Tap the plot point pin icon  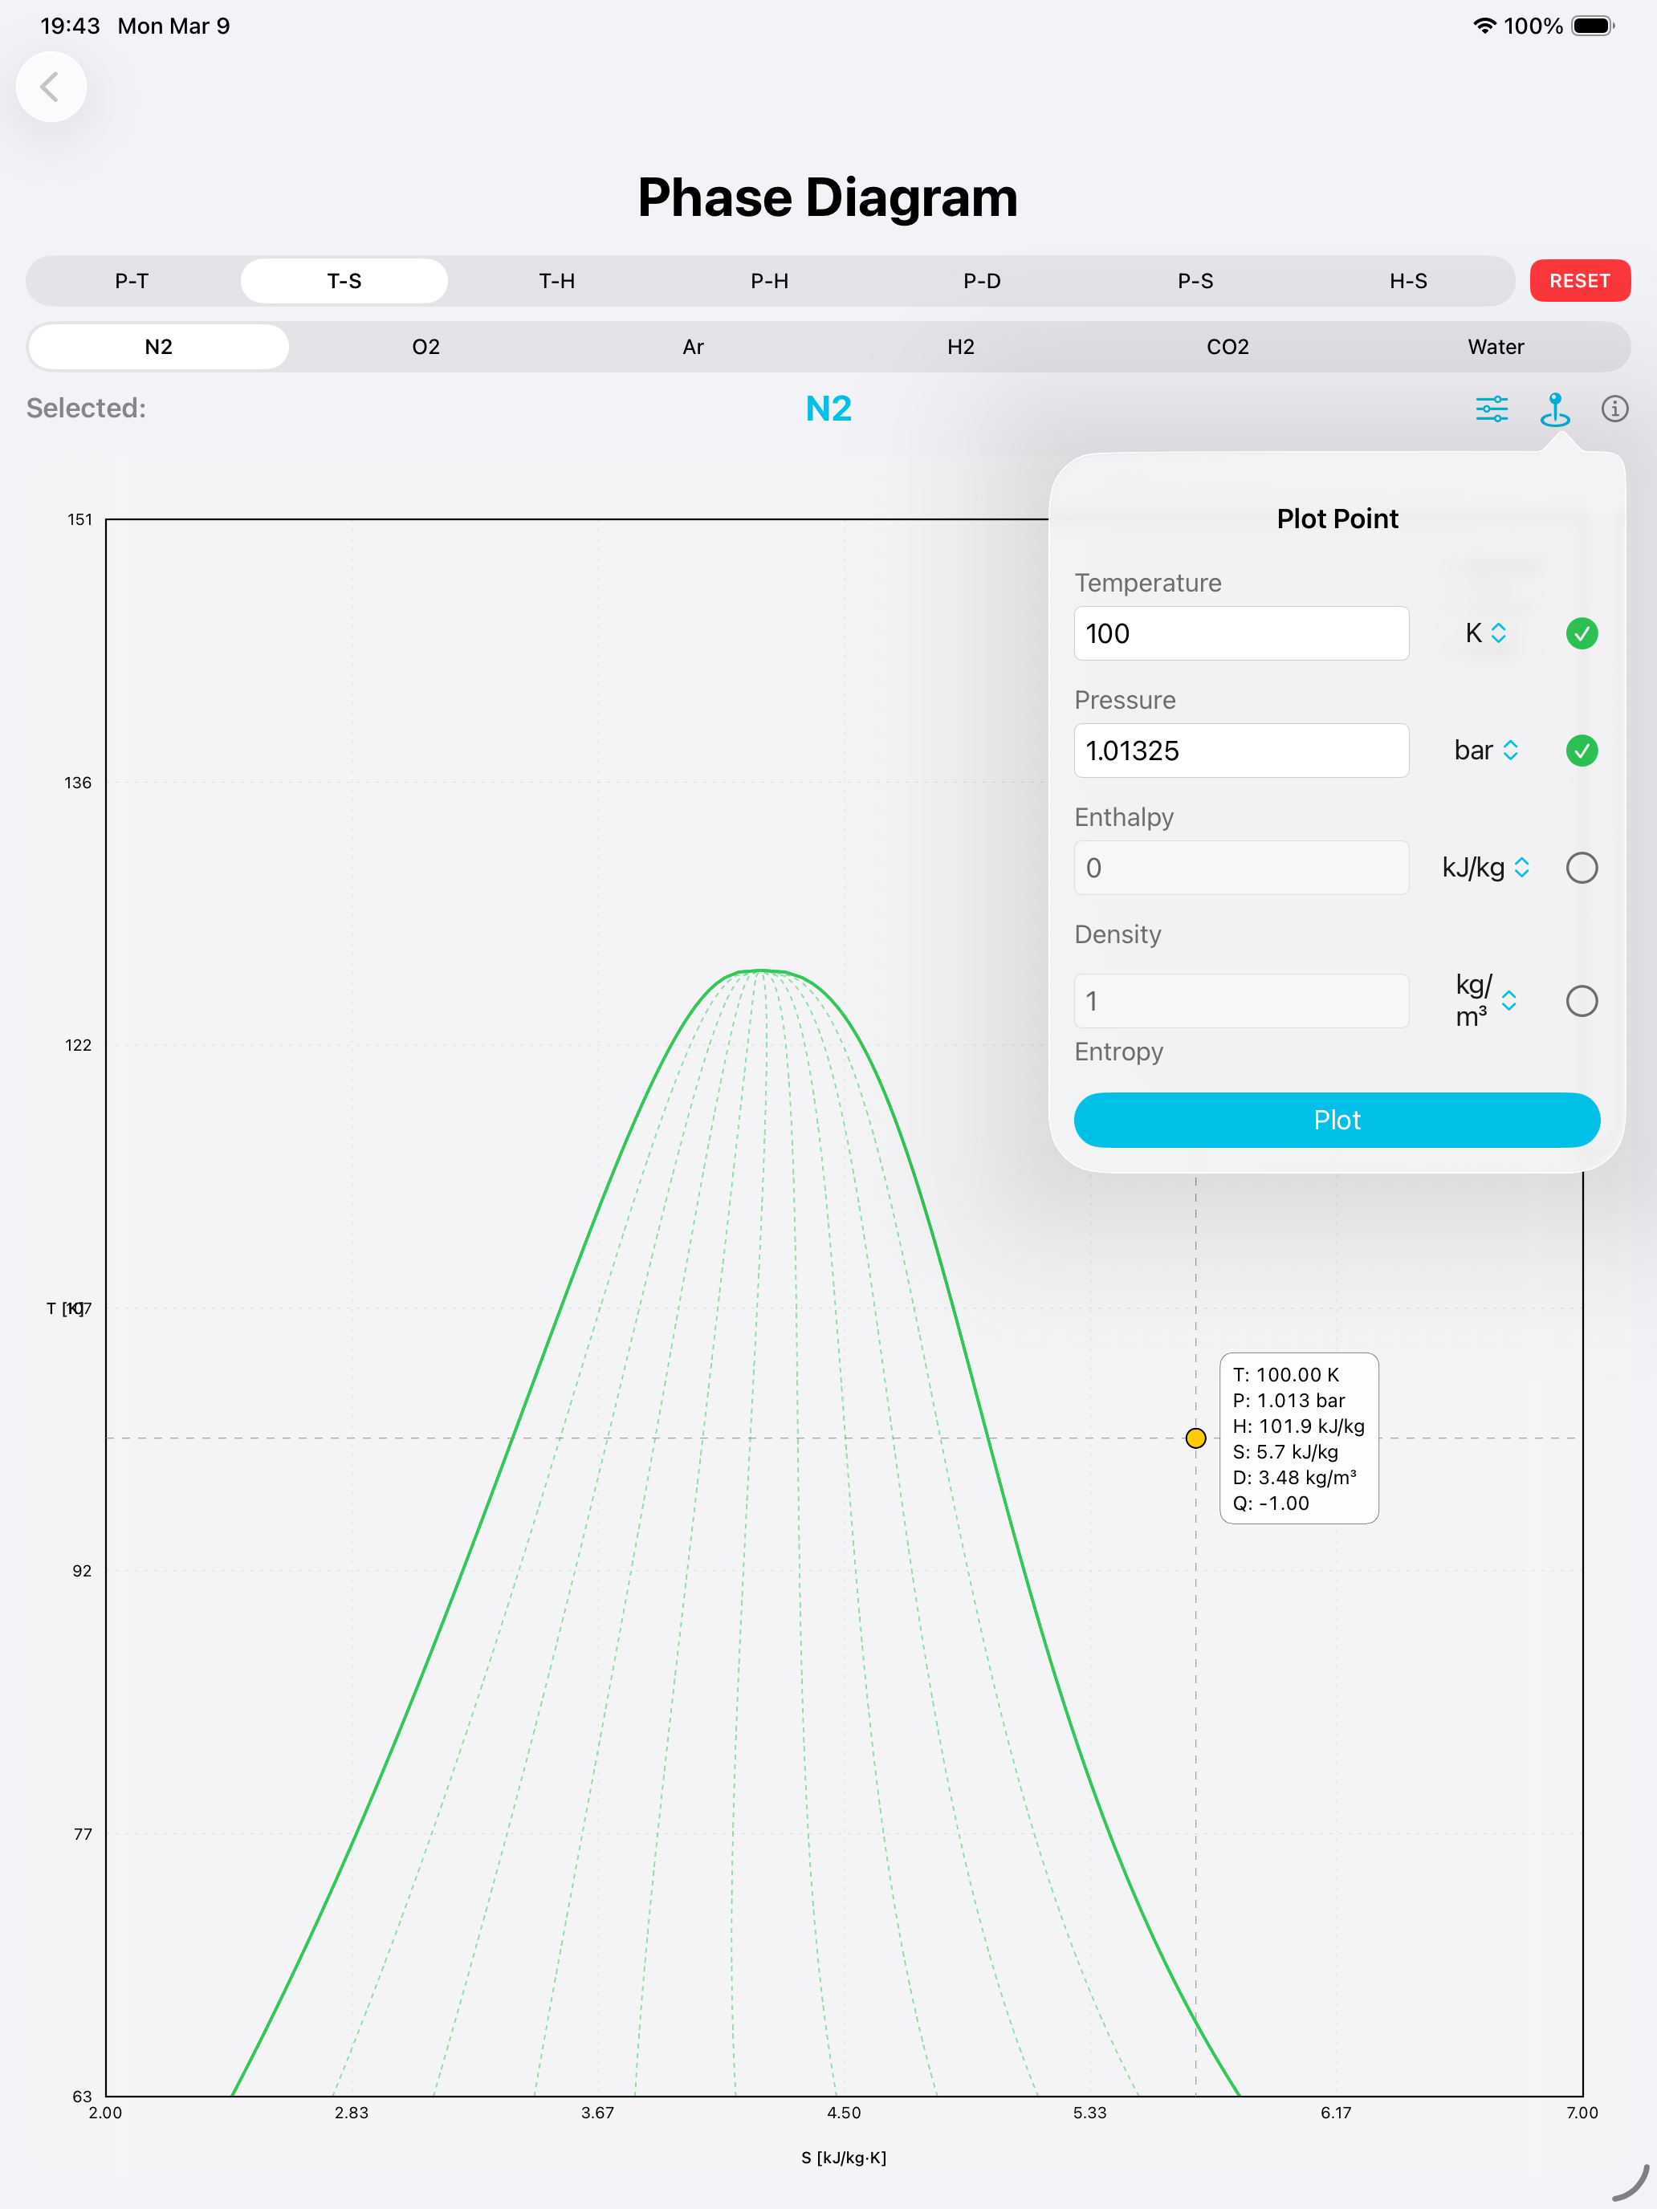pos(1554,409)
